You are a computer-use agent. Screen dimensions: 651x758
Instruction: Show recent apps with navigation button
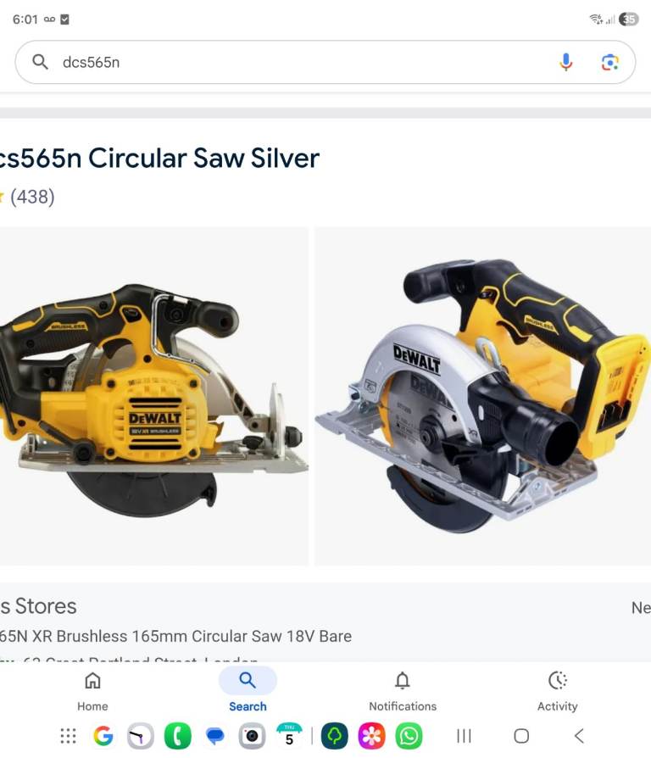[464, 736]
